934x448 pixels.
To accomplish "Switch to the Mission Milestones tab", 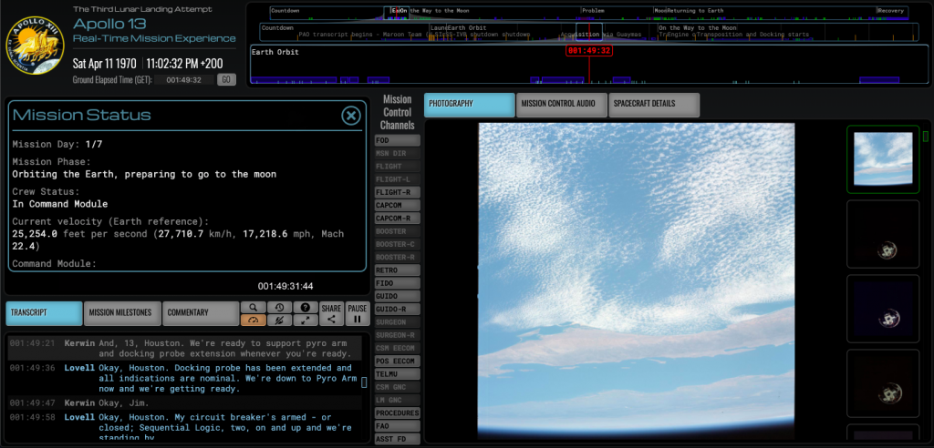I will tap(122, 312).
